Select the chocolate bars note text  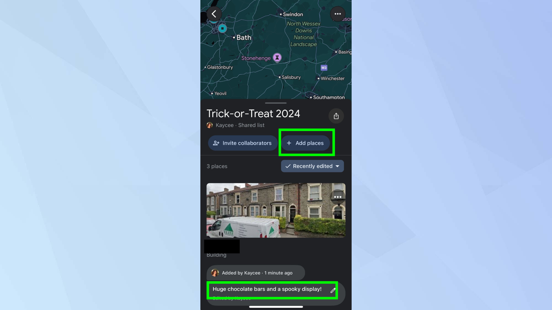(x=267, y=289)
